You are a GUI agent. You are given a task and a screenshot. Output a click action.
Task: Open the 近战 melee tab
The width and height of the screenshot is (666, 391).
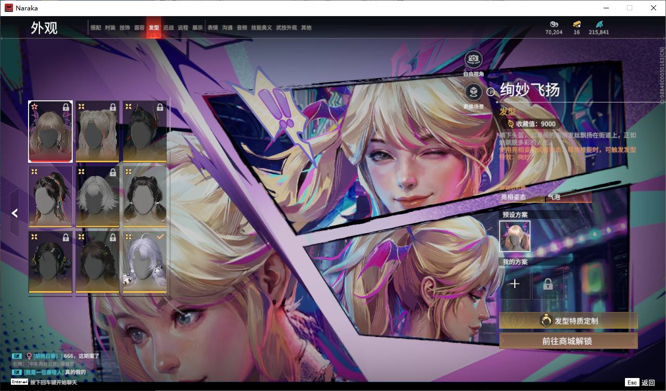[168, 28]
